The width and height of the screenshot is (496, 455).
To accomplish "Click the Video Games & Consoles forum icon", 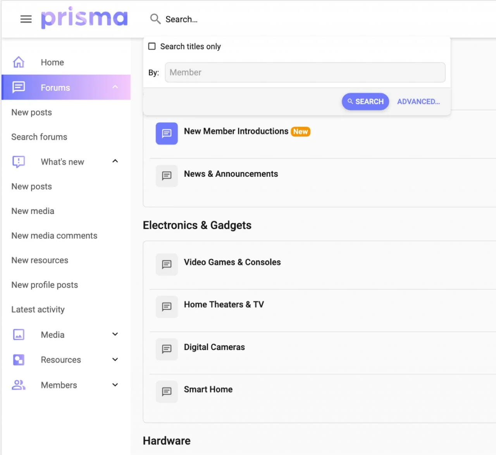I will coord(167,264).
